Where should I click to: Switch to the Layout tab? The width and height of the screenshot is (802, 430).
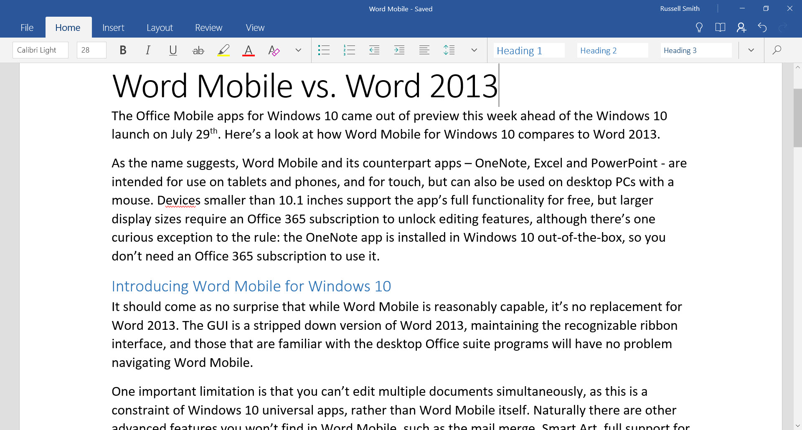pyautogui.click(x=160, y=28)
